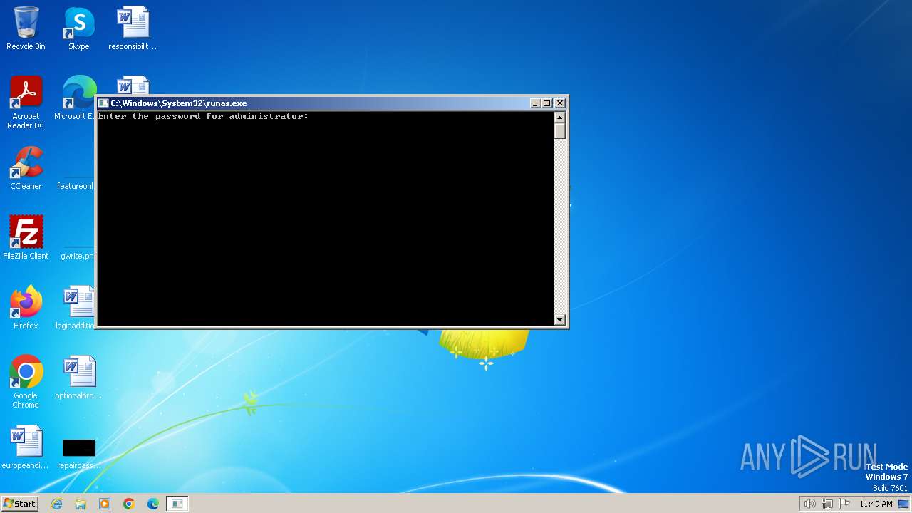Open the runas.exe window system menu icon
912x513 pixels.
103,103
